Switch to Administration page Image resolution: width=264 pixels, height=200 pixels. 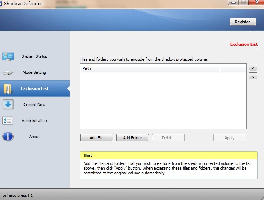[x=34, y=121]
